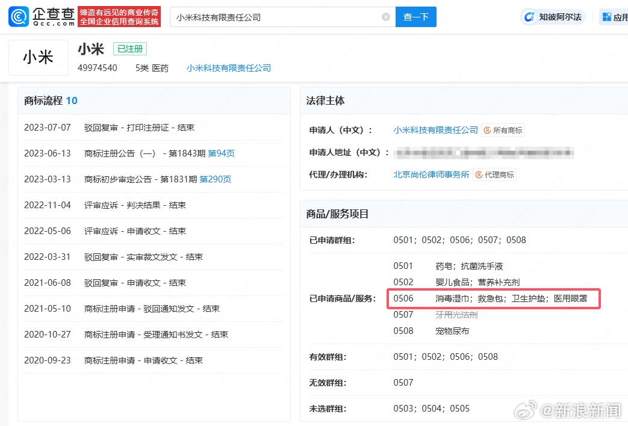Click the red slogan banner beside the logo
This screenshot has width=628, height=426.
point(119,17)
